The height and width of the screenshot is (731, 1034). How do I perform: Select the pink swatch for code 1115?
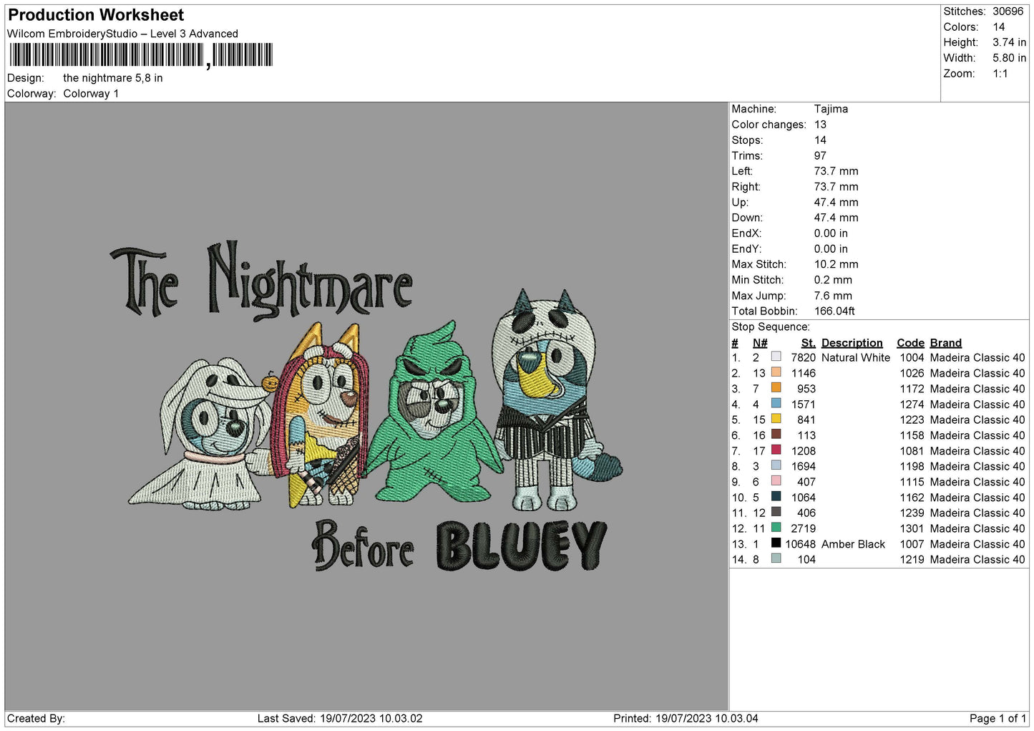point(776,481)
